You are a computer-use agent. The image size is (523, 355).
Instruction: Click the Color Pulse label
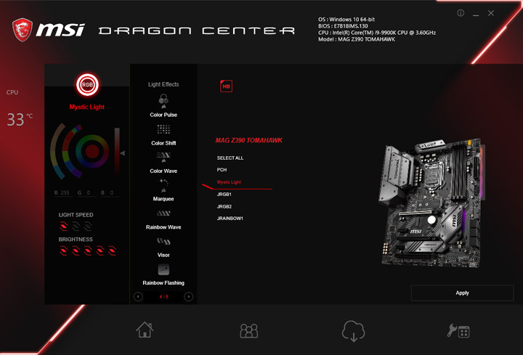pyautogui.click(x=163, y=115)
